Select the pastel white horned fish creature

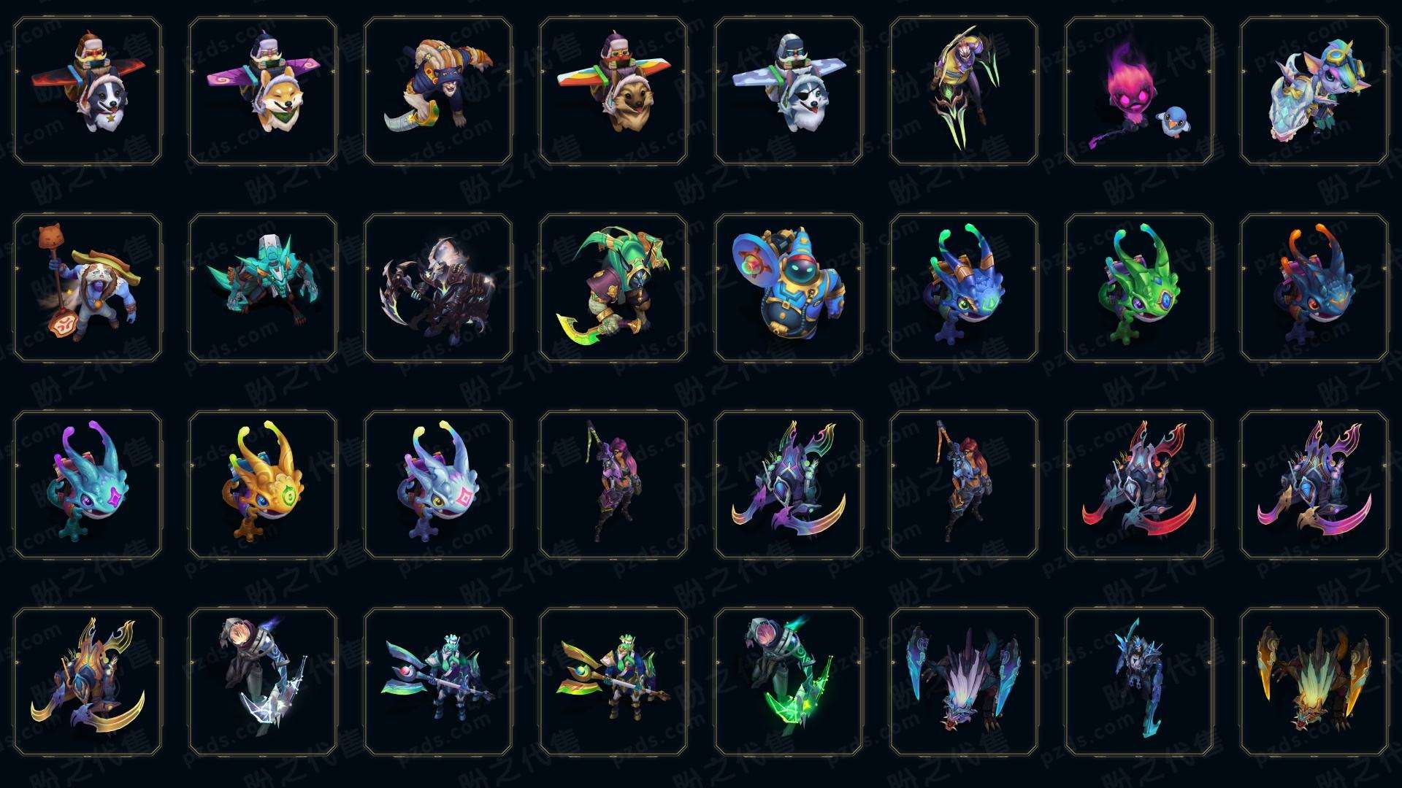point(438,484)
